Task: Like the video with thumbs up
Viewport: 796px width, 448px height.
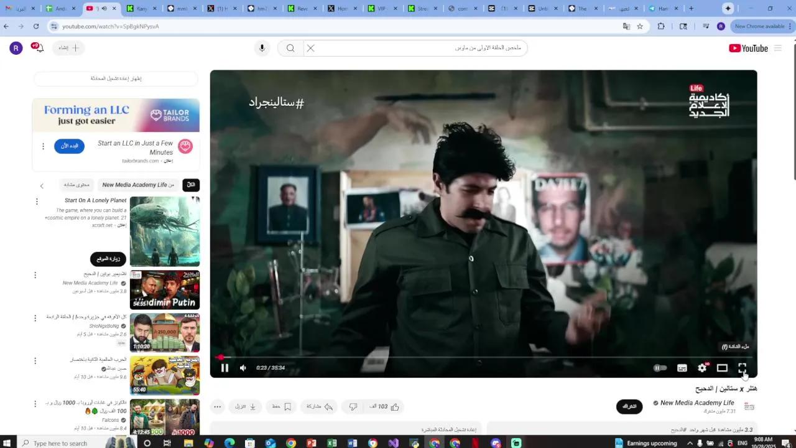Action: (385, 406)
